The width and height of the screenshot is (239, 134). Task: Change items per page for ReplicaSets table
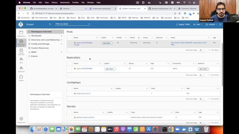click(202, 75)
